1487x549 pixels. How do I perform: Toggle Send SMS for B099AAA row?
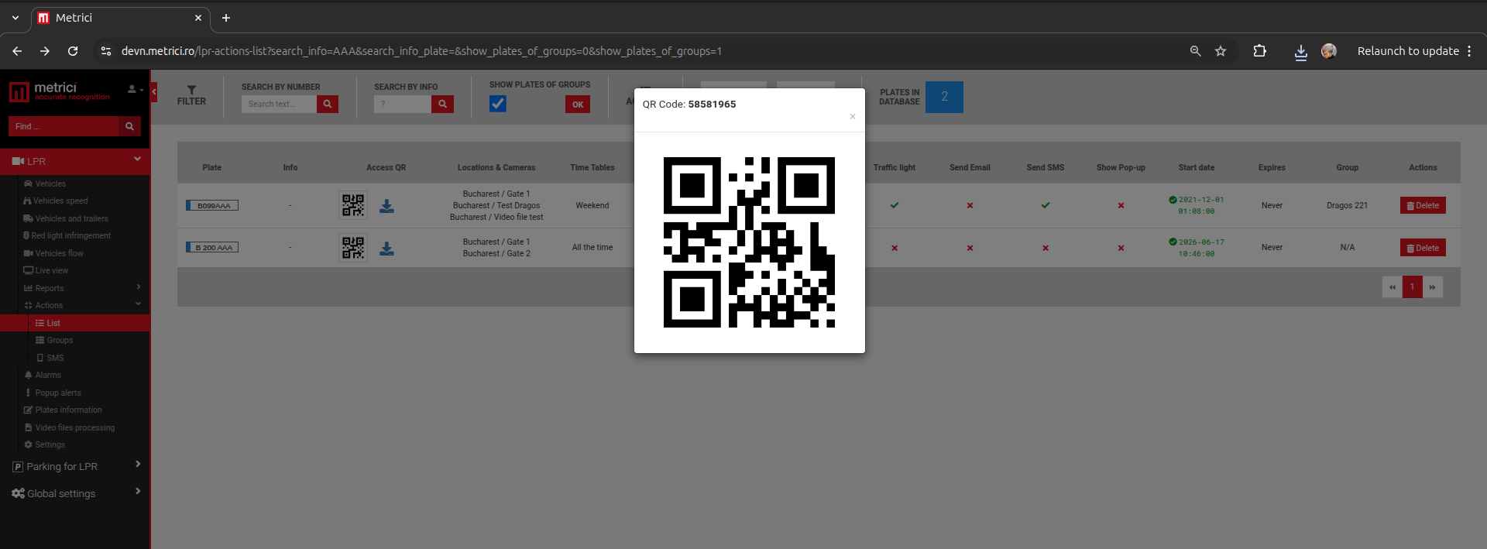coord(1046,205)
